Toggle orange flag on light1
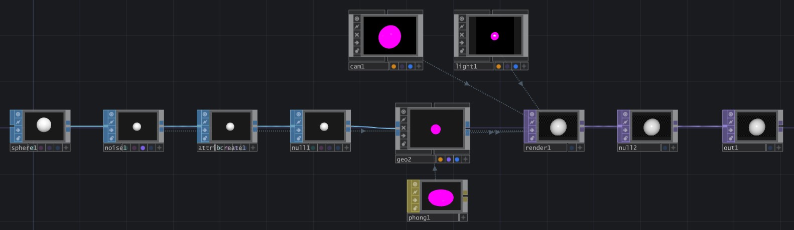Viewport: 794px width, 230px height. (x=498, y=66)
